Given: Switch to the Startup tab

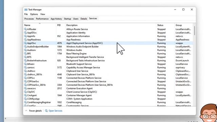Looking at the screenshot, I should 67,19.
